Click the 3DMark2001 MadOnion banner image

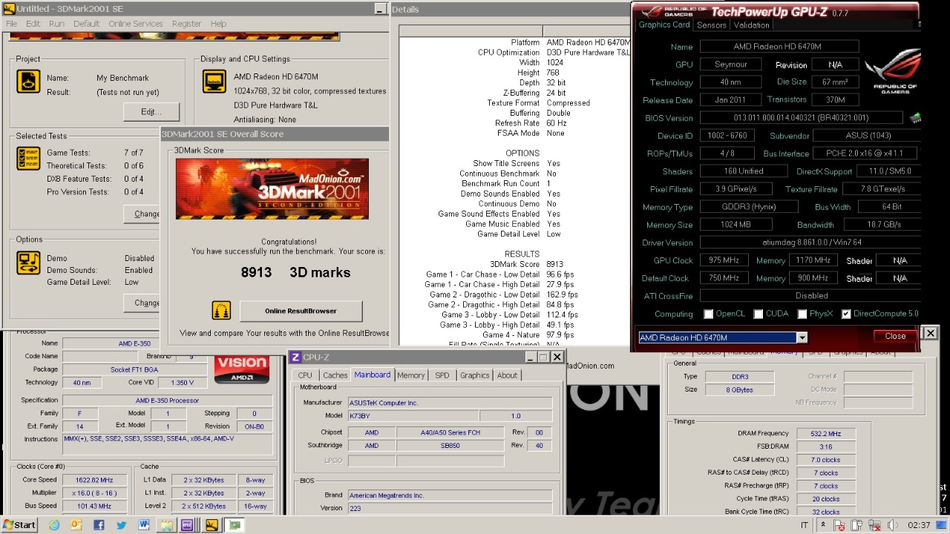coord(272,189)
